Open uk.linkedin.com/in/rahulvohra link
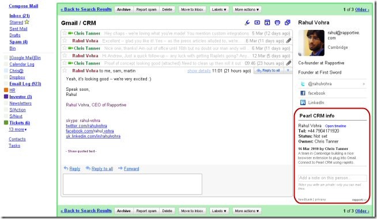377x219 pixels. point(93,136)
